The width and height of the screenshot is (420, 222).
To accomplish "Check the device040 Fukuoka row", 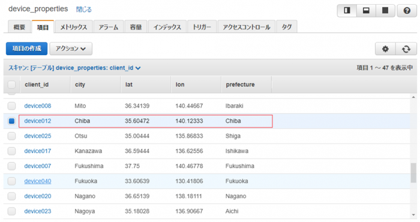I will pos(11,181).
